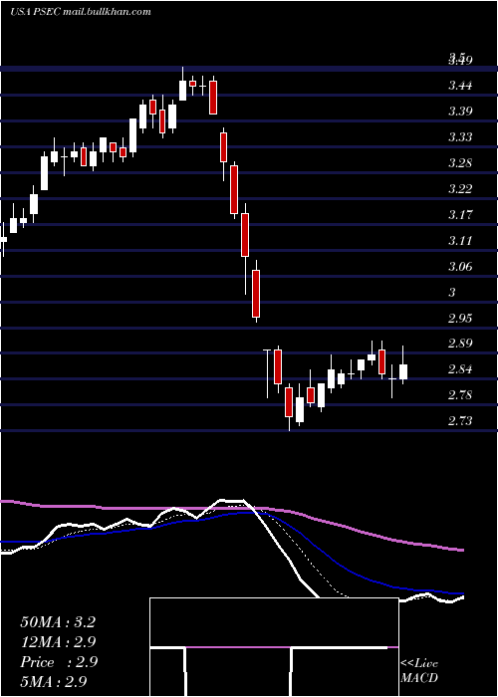Click the 3.28 price axis label
The width and height of the screenshot is (498, 697).
tap(460, 162)
